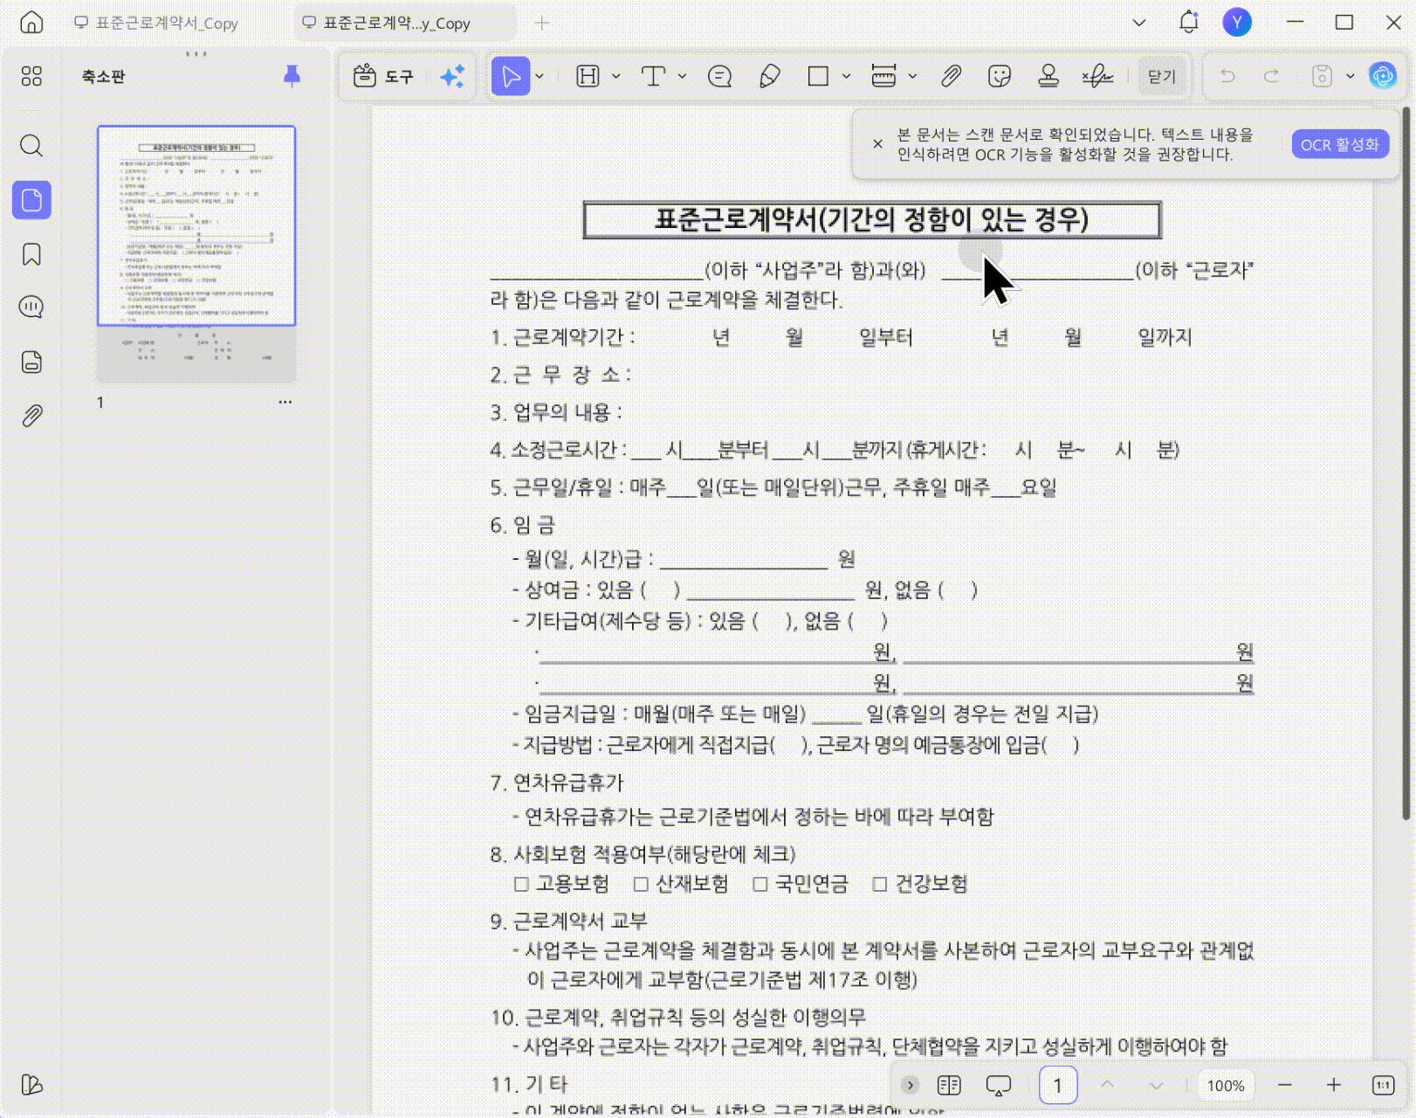Expand the bottom bar collapse arrow
Image resolution: width=1416 pixels, height=1118 pixels.
click(x=910, y=1085)
